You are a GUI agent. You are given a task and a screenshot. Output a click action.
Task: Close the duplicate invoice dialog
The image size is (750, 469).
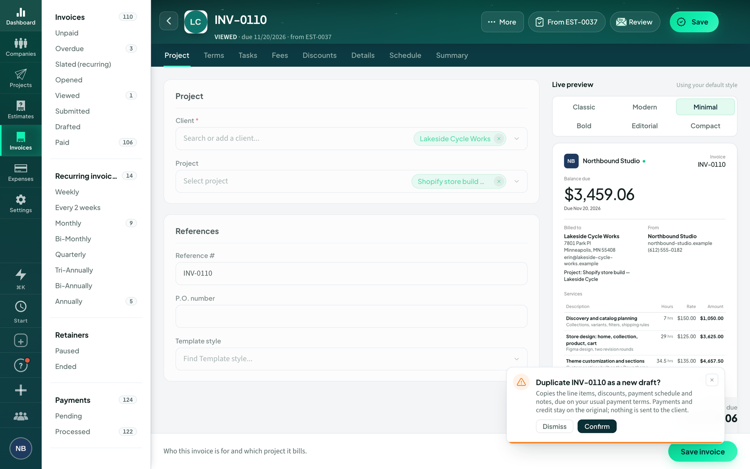coord(712,380)
